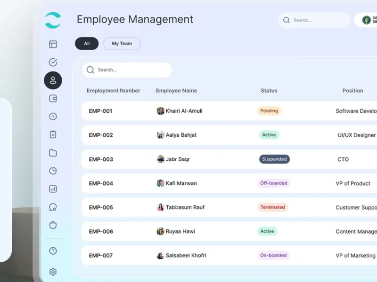Image resolution: width=377 pixels, height=282 pixels.
Task: Select the All tab
Action: [x=87, y=43]
